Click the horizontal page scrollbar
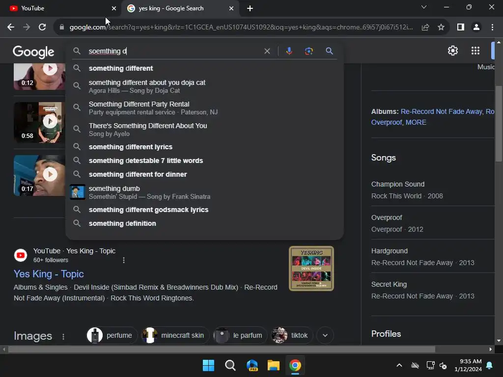 tap(222, 349)
